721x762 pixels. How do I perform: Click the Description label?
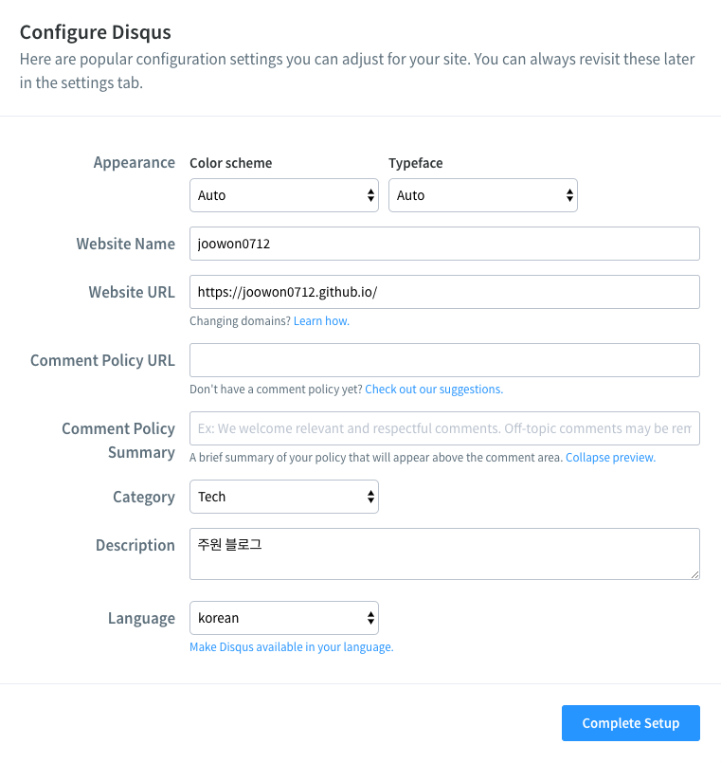(135, 545)
